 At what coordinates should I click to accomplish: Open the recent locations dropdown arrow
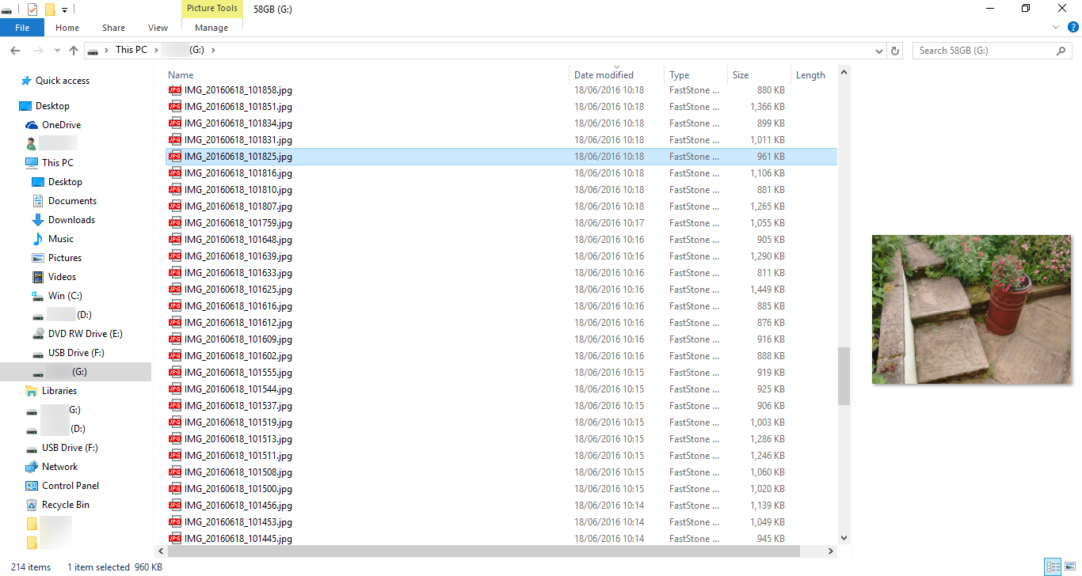coord(57,51)
